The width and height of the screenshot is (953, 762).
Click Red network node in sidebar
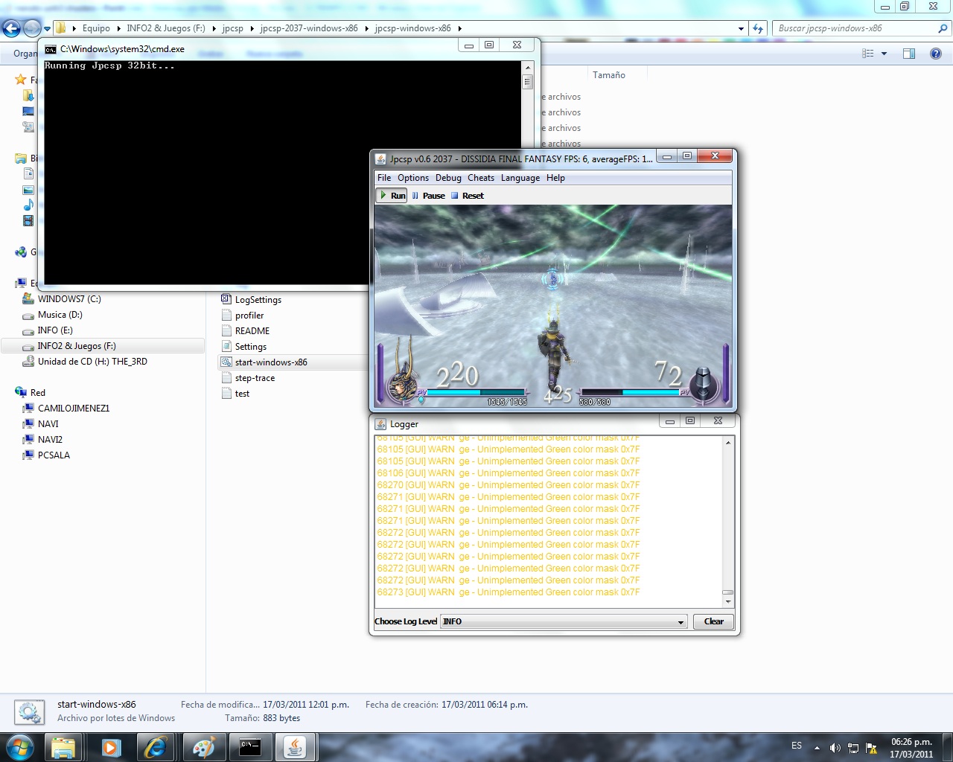(x=37, y=393)
